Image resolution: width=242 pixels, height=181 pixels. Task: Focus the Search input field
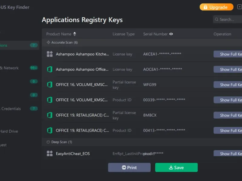point(227,19)
